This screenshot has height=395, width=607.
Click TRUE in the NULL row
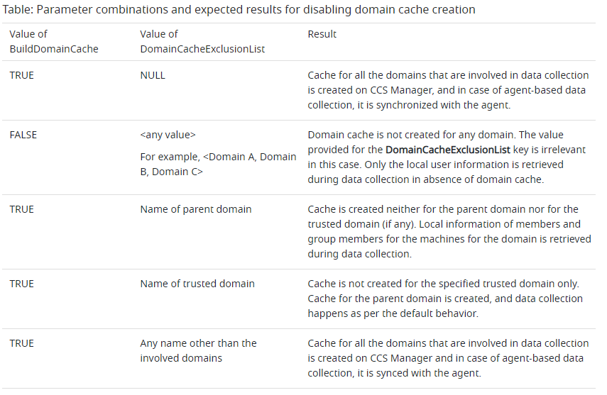point(21,75)
